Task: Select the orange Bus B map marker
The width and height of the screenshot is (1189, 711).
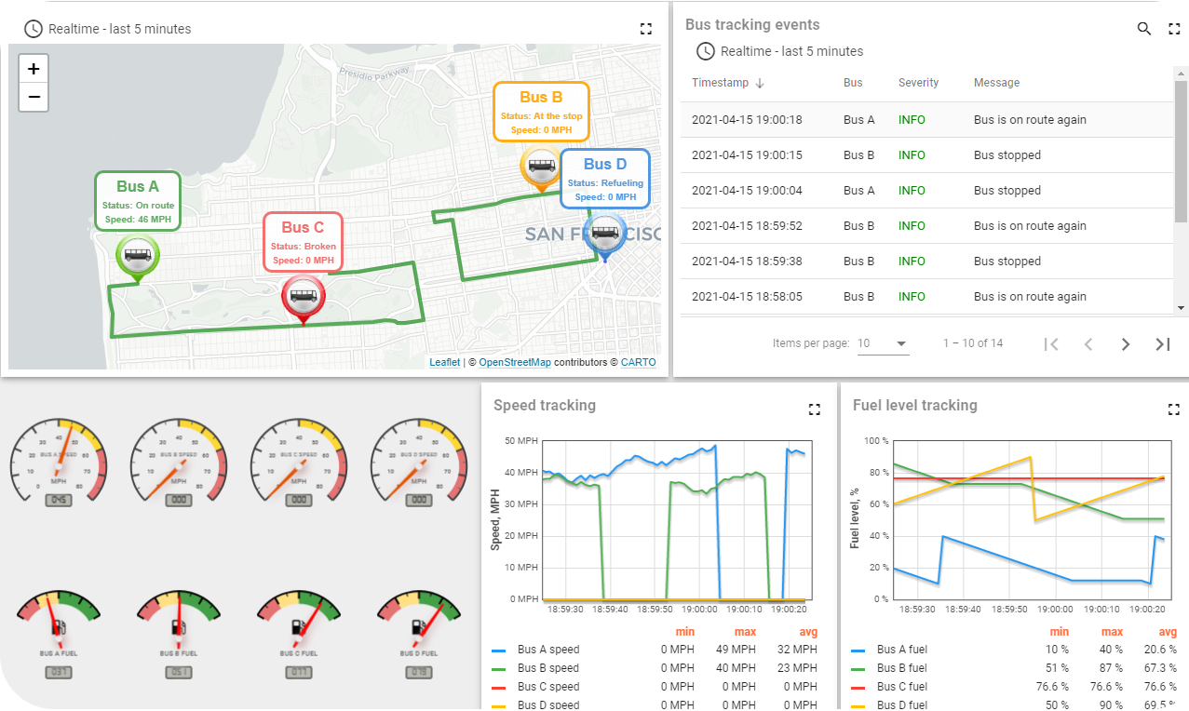Action: tap(541, 169)
